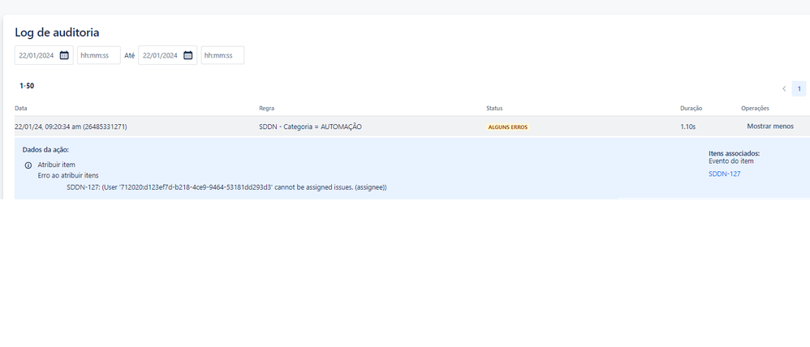The image size is (810, 347).
Task: Open the SDDN-127 associated item link
Action: [x=724, y=174]
